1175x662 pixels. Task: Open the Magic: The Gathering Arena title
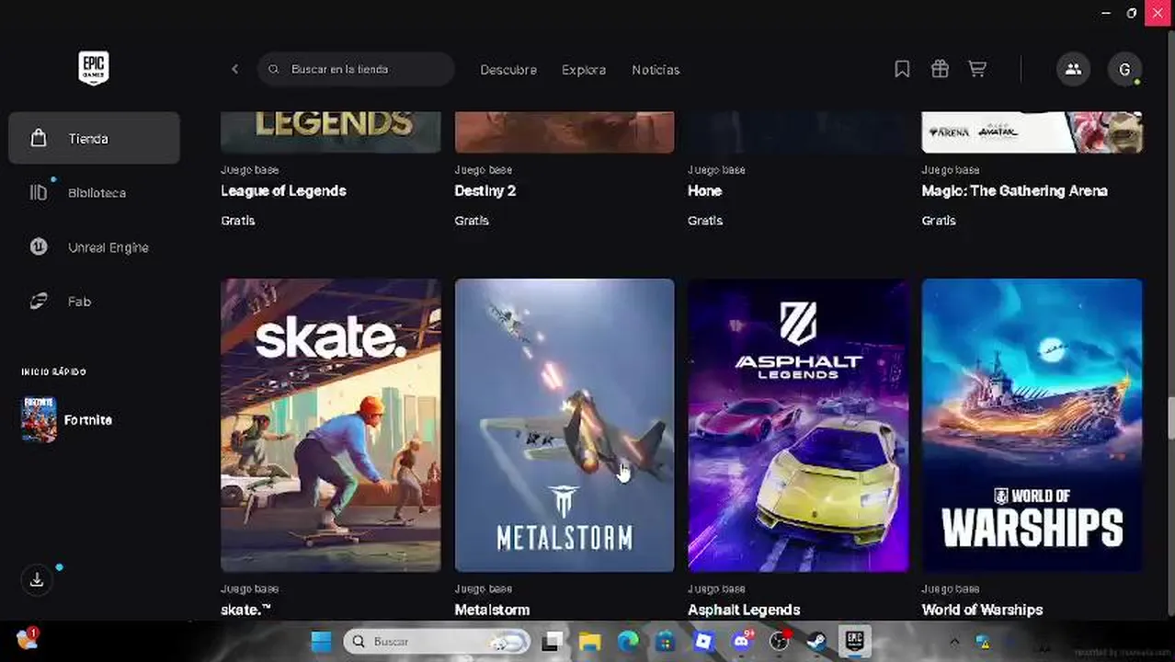(x=1014, y=190)
